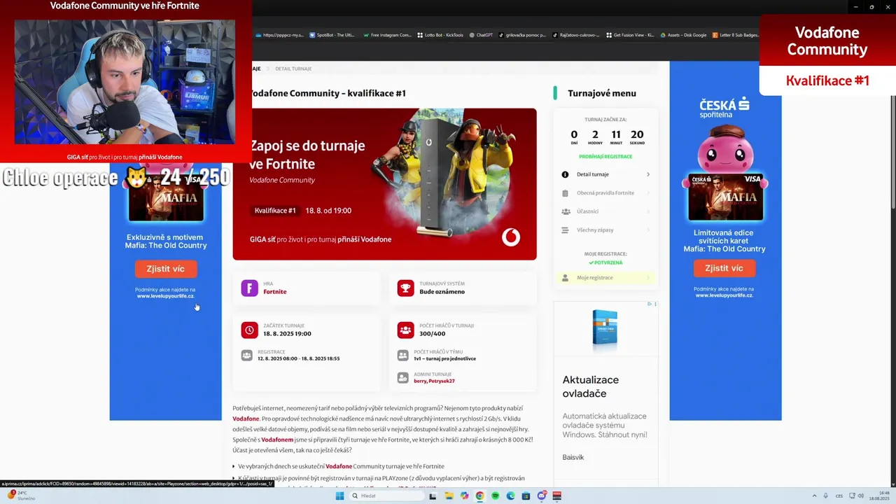The width and height of the screenshot is (896, 504).
Task: Open File Explorer from the taskbar
Action: [449, 496]
